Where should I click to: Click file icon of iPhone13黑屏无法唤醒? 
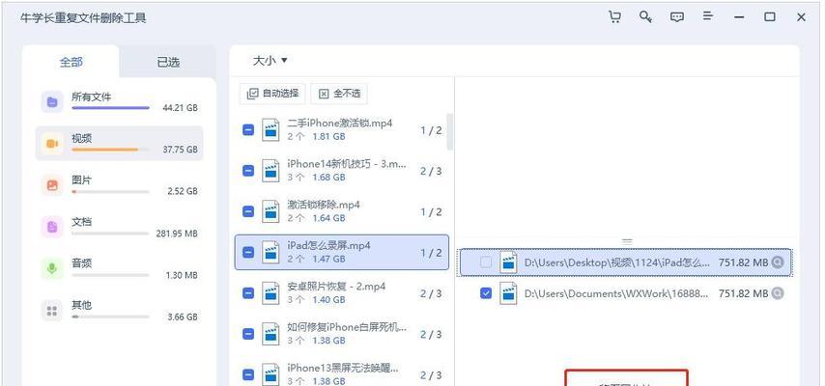[270, 374]
